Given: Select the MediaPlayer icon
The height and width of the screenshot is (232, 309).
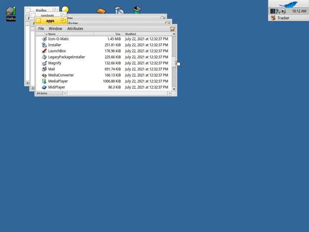Looking at the screenshot, I should tap(44, 81).
